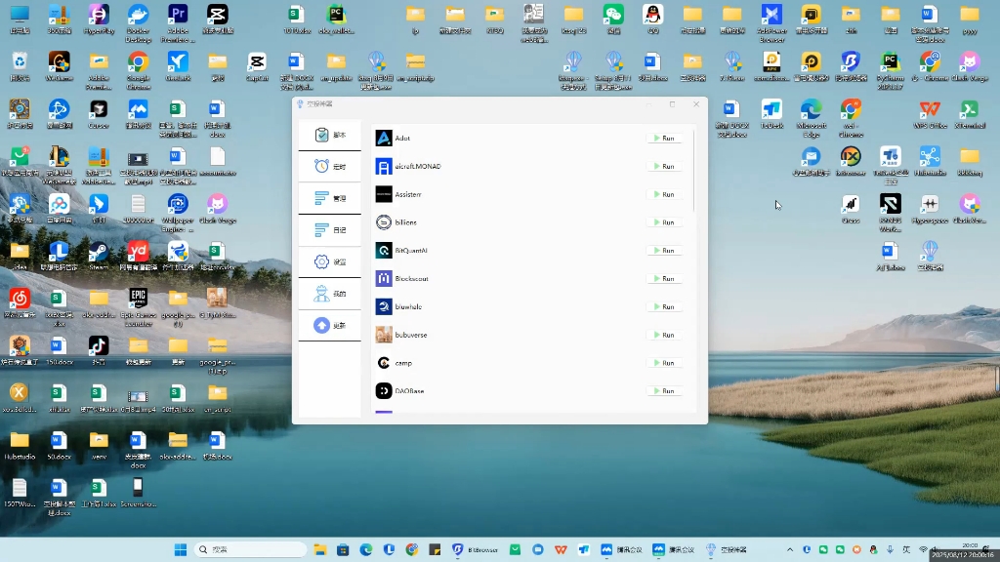Select the Epic Games Launcher icon
Image resolution: width=1000 pixels, height=562 pixels.
139,307
